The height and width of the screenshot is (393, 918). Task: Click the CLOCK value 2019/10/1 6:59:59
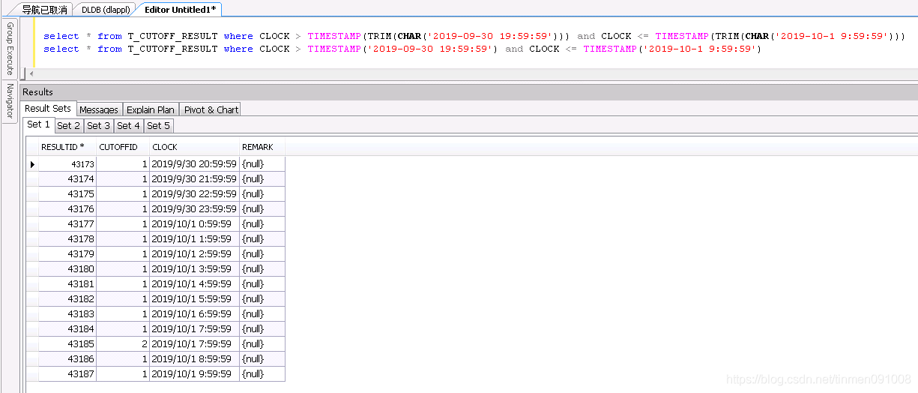pyautogui.click(x=194, y=313)
